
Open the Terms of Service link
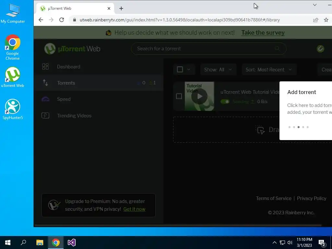pos(274,198)
